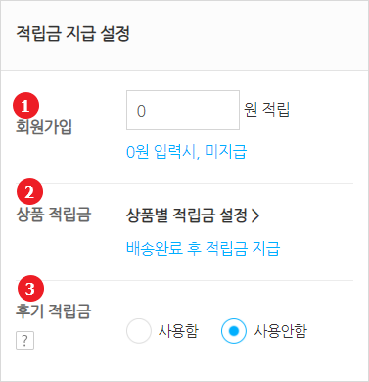Screen dimensions: 369x382
Task: Select the 사용안함 radio button
Action: pyautogui.click(x=233, y=331)
